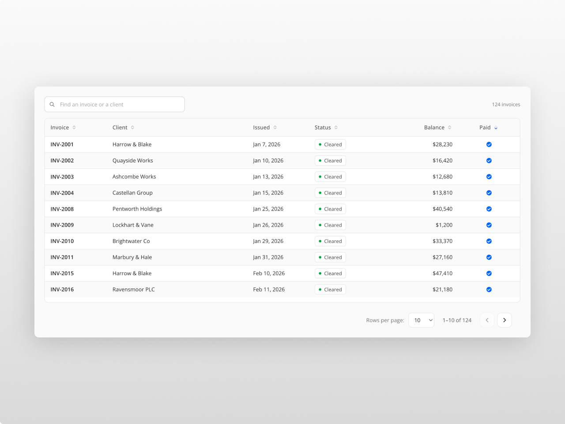Screen dimensions: 565x424
Task: Sort by the Issued column header
Action: tap(265, 128)
